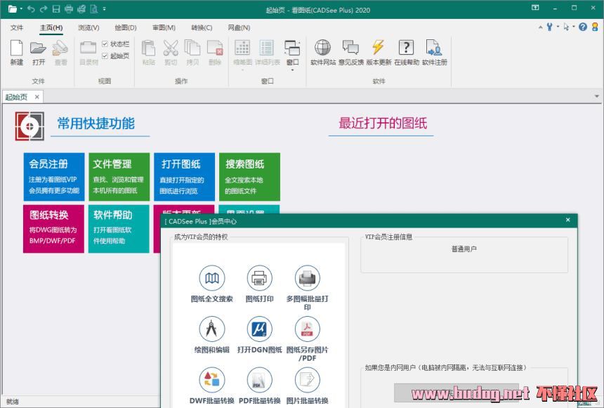Image resolution: width=604 pixels, height=408 pixels.
Task: Expand the quick access toolbar customize arrow
Action: click(105, 9)
